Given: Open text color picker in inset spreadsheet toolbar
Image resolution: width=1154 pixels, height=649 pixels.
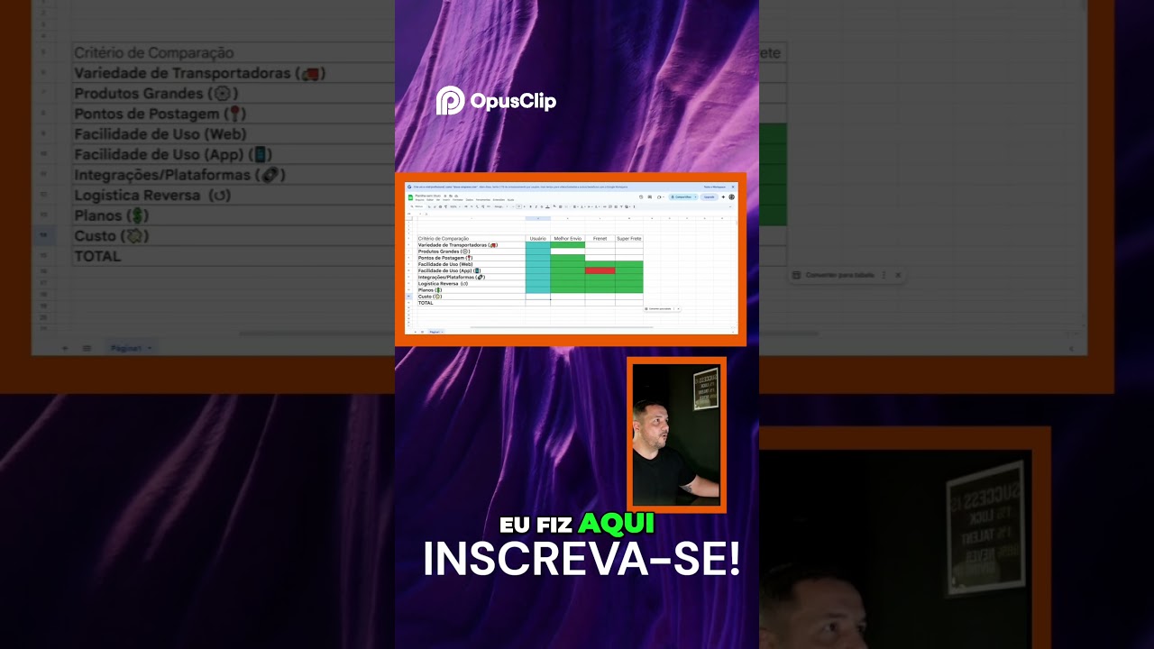Looking at the screenshot, I should [x=549, y=206].
